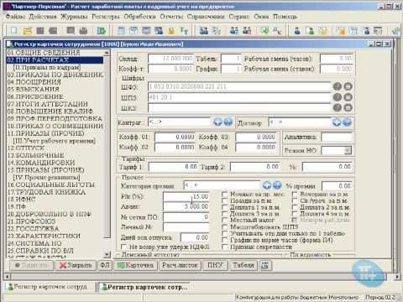Click second blue button beside Категория премии field

pos(277,185)
